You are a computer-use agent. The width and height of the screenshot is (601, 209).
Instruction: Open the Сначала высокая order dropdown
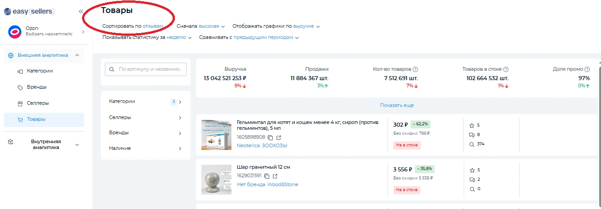[x=211, y=26]
